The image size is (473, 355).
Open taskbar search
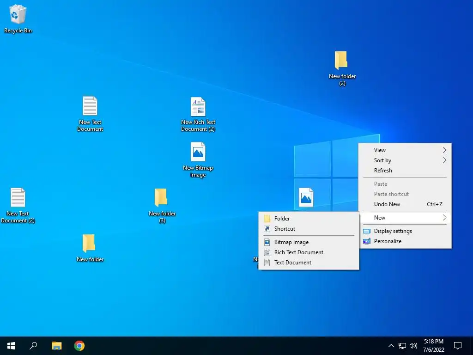coord(33,346)
